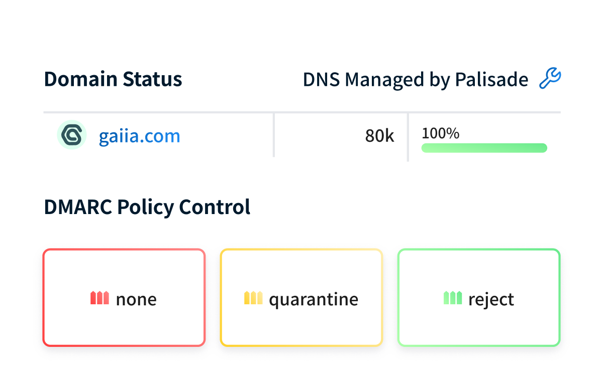Click the divider line under Domain Status

coord(301,112)
